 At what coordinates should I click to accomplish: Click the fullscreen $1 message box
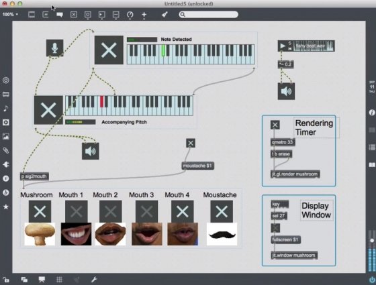[286, 240]
